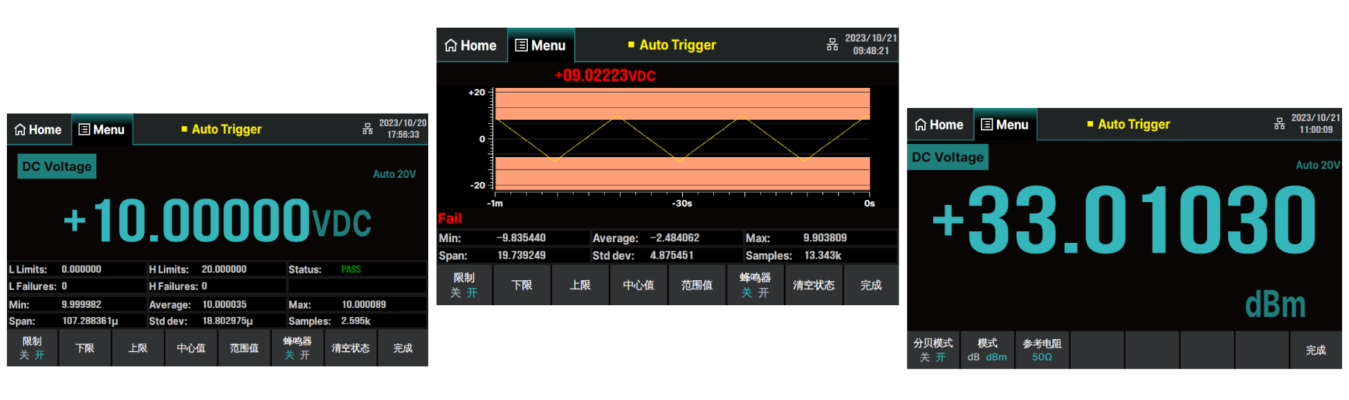The image size is (1349, 400).
Task: Open 模式 dB/dBm selector
Action: (987, 350)
